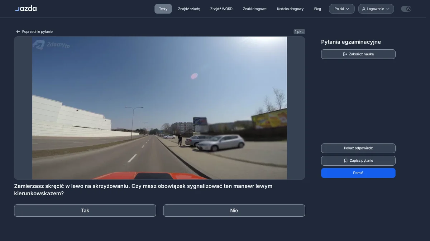Click the road scene question image
Screen dimensions: 430x241
click(x=159, y=108)
